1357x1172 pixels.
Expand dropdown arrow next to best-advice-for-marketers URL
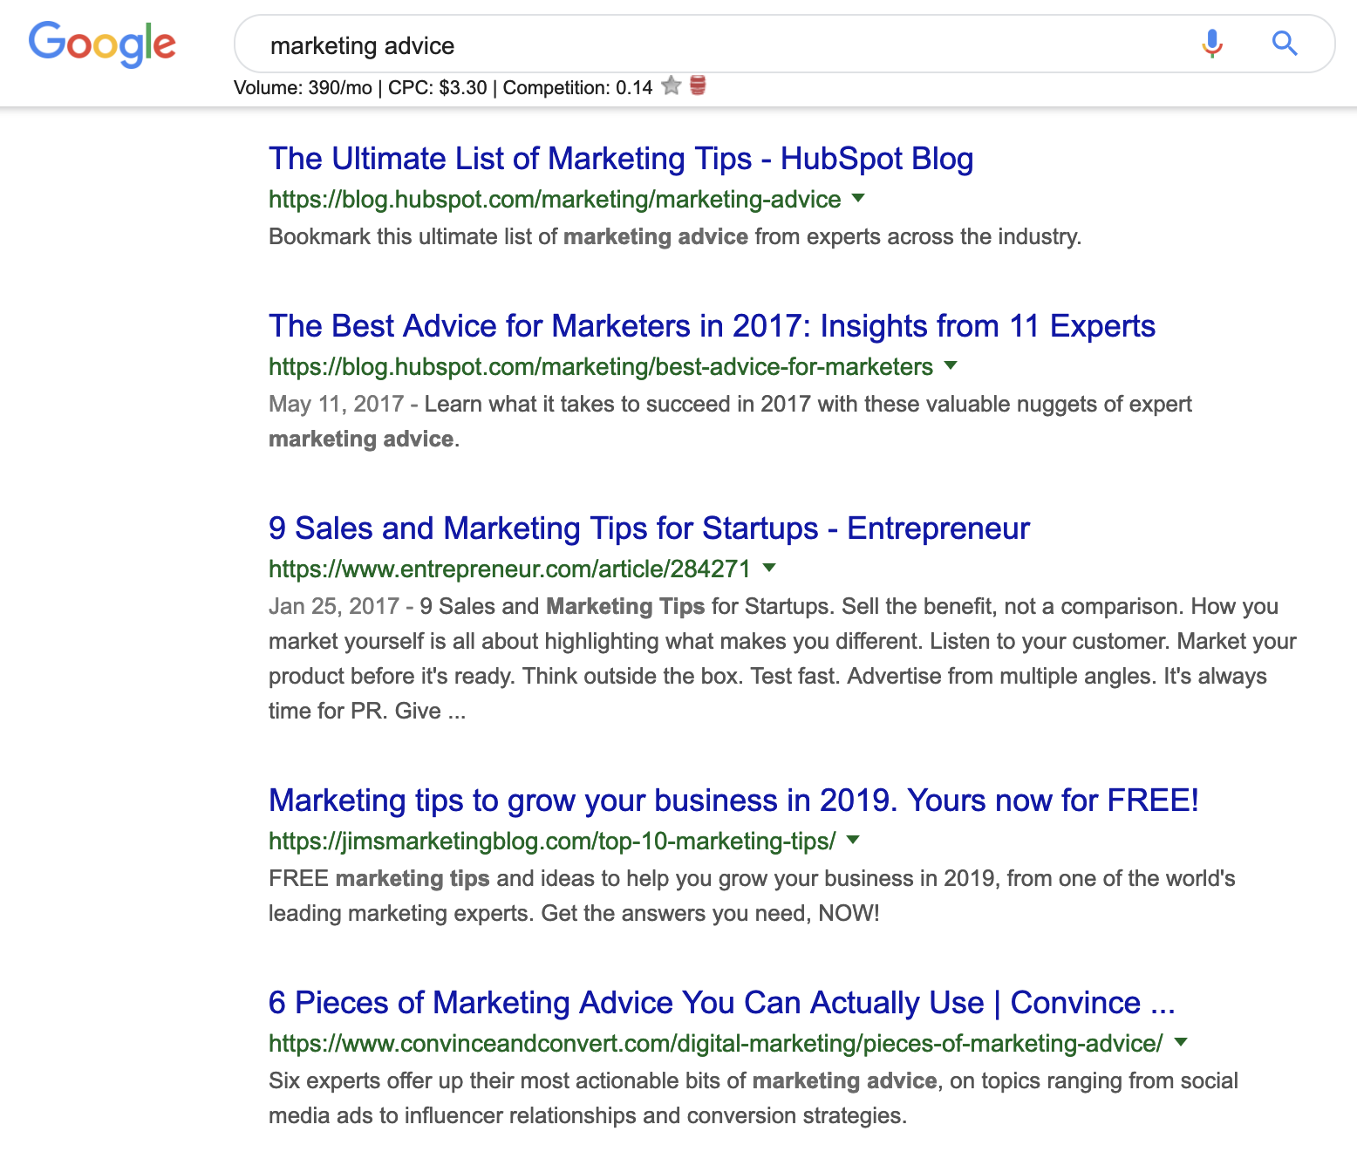[x=951, y=365]
